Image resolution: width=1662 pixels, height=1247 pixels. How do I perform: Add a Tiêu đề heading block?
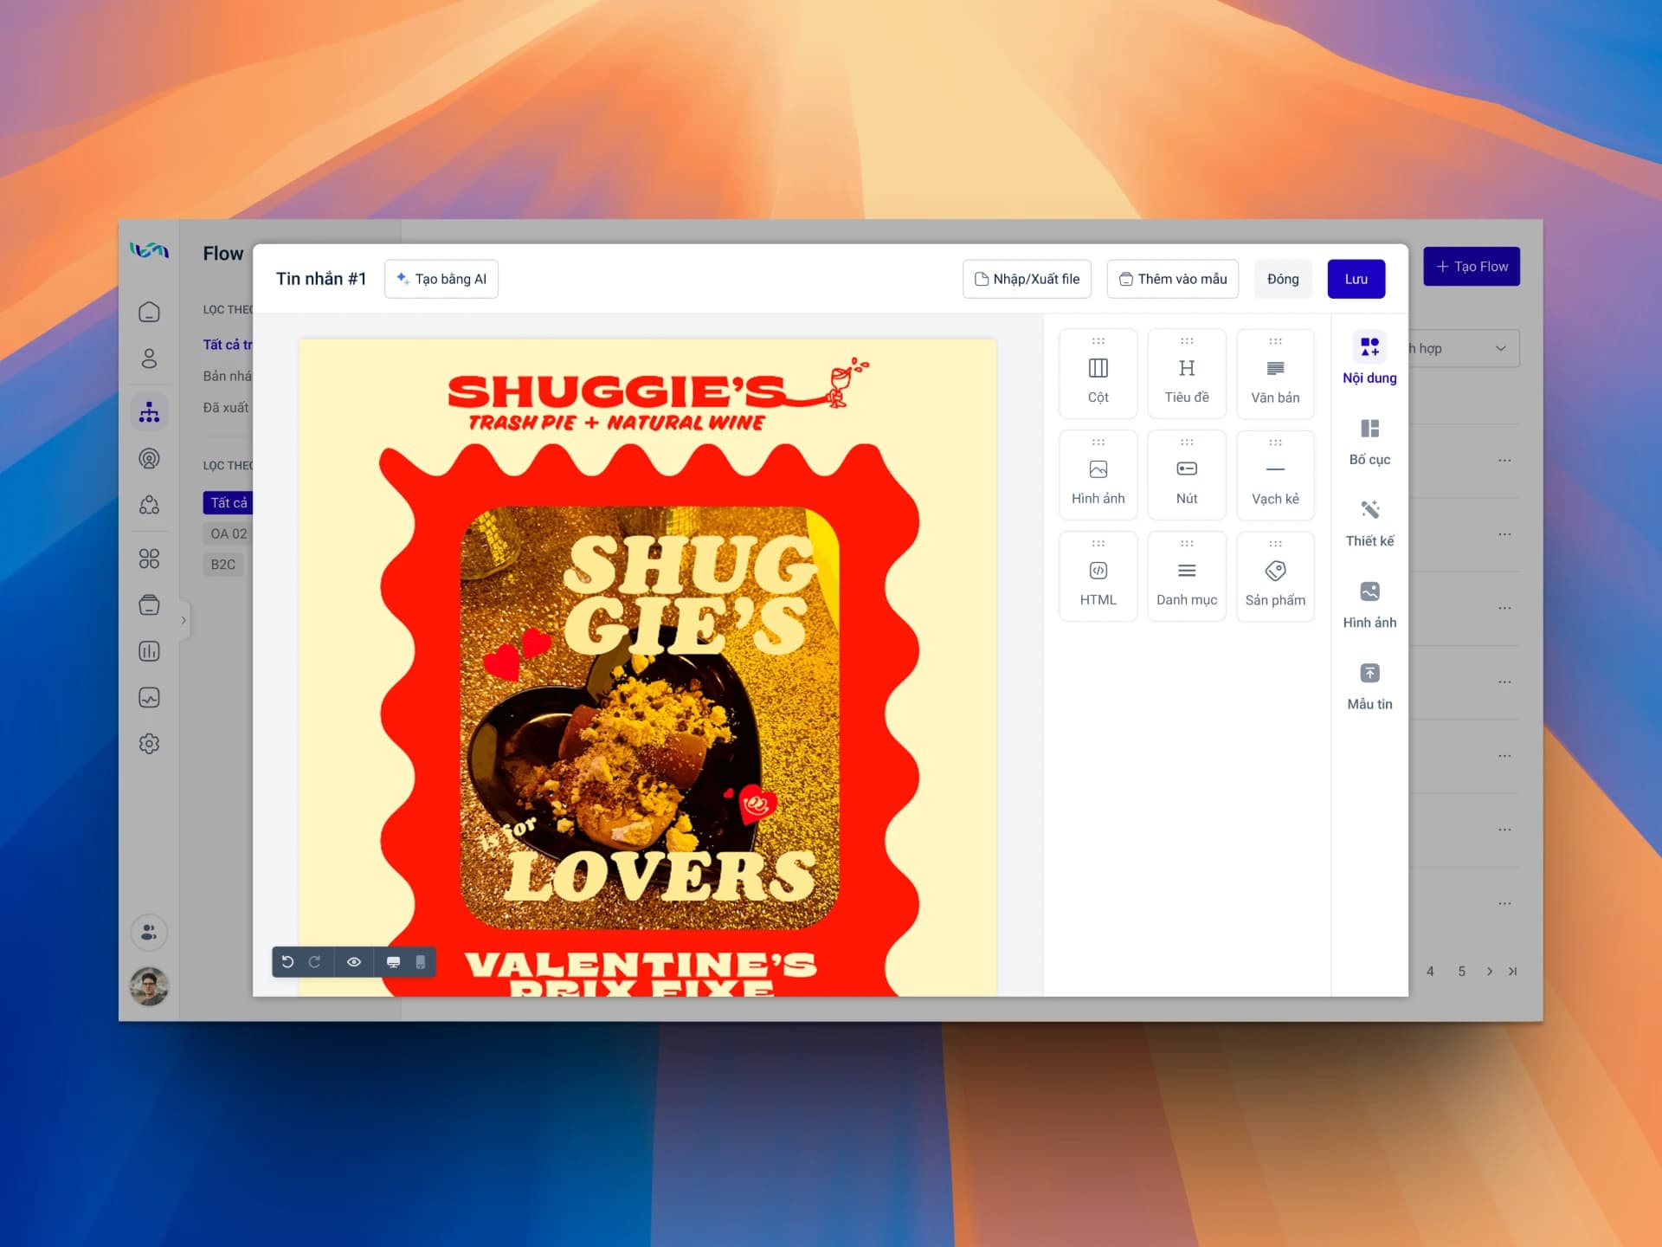pyautogui.click(x=1186, y=373)
